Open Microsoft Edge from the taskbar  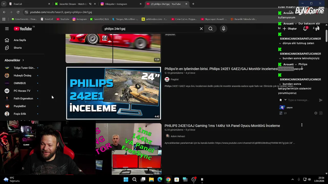pyautogui.click(x=160, y=179)
